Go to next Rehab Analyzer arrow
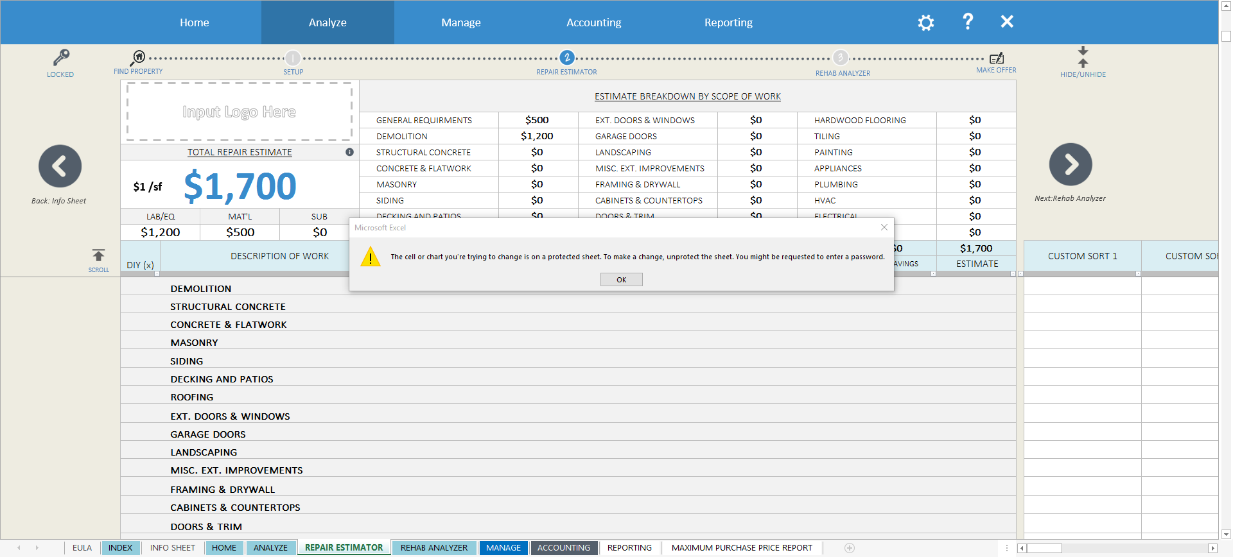Image resolution: width=1233 pixels, height=557 pixels. (1070, 165)
